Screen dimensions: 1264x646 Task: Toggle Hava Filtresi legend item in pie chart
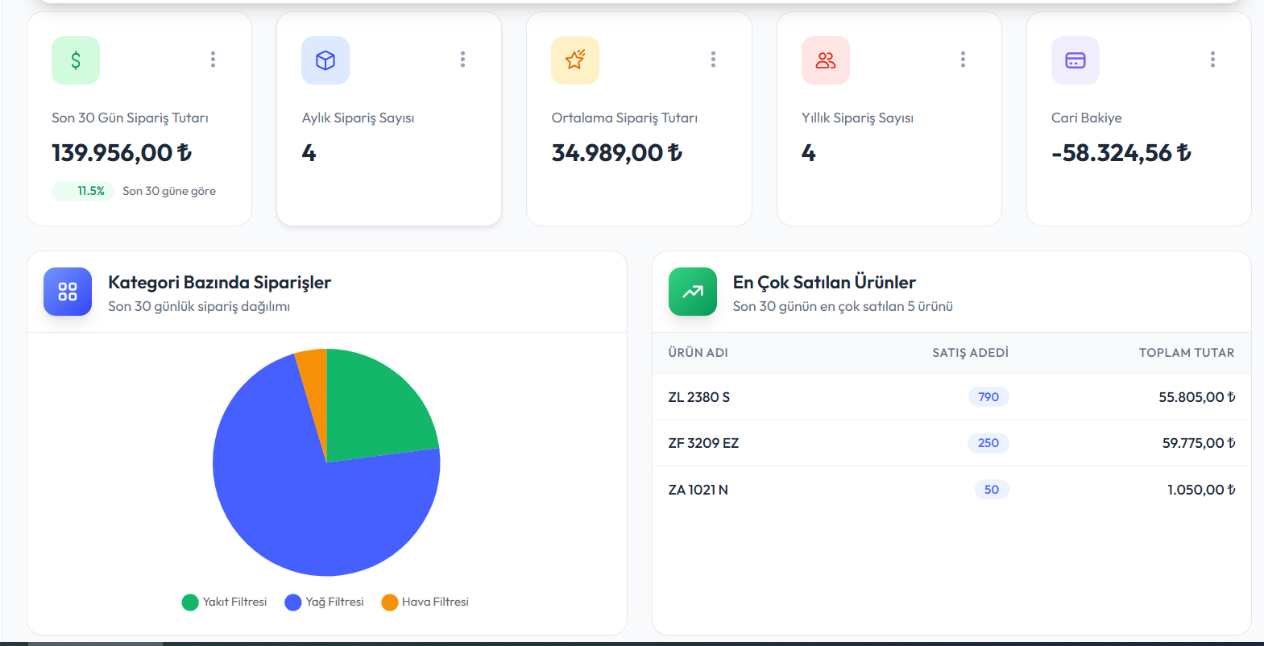coord(425,602)
